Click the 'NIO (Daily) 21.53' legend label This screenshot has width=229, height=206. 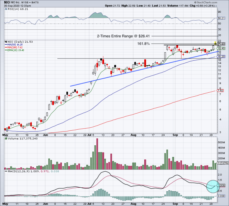pyautogui.click(x=20, y=42)
